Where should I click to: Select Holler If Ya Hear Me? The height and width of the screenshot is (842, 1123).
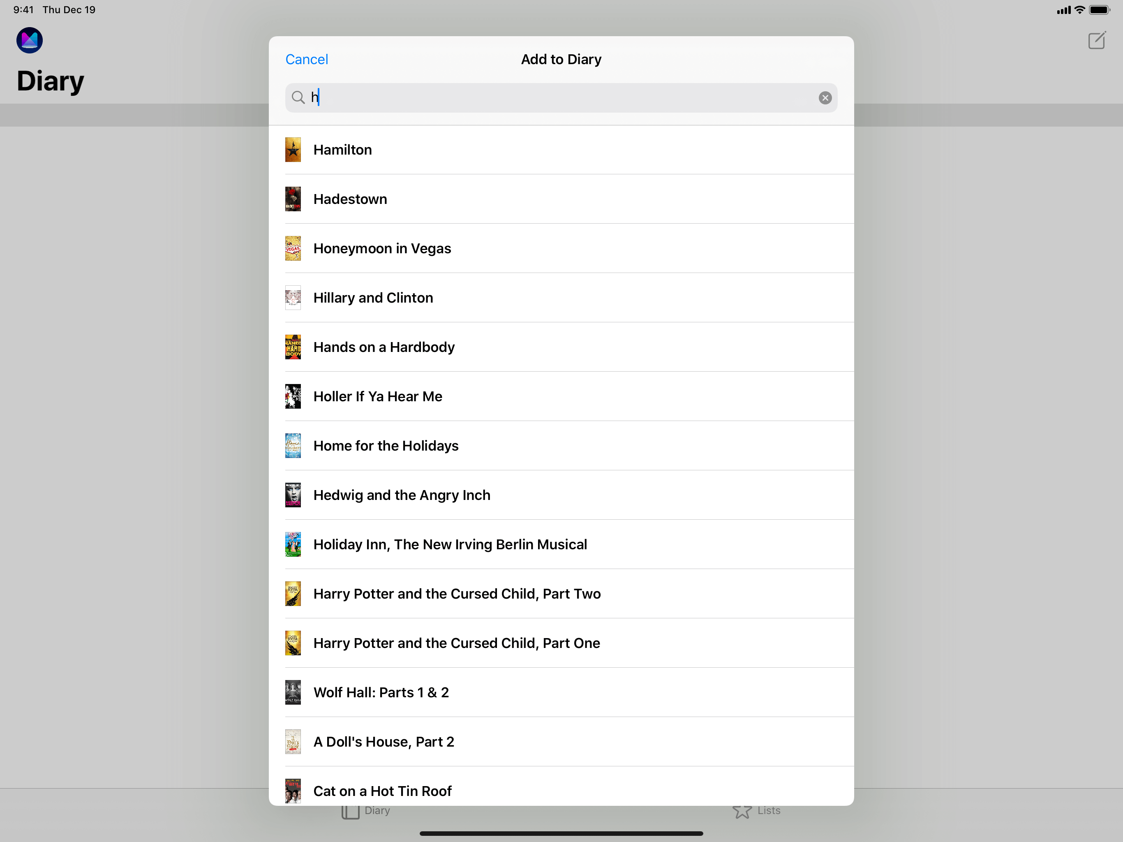[377, 396]
